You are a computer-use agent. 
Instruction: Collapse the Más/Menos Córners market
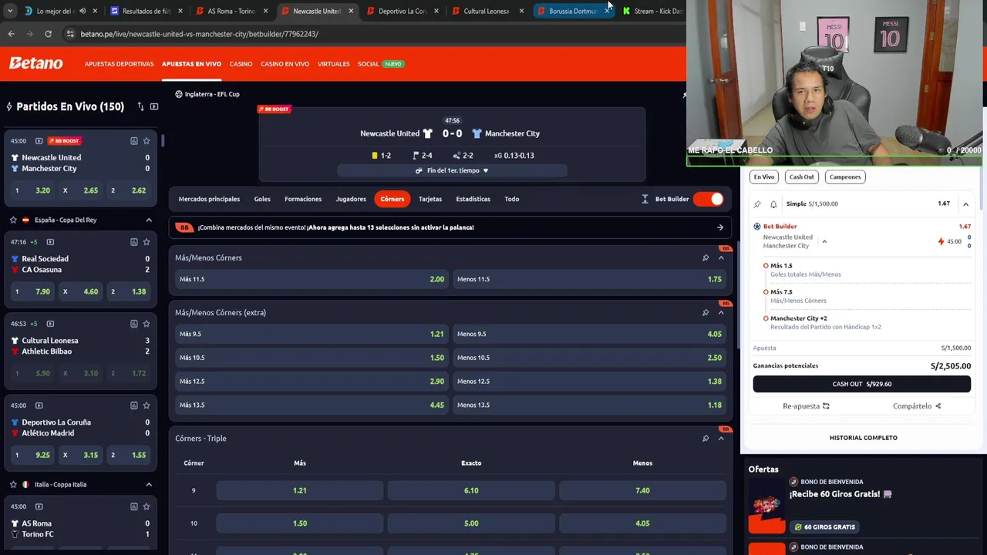point(721,257)
